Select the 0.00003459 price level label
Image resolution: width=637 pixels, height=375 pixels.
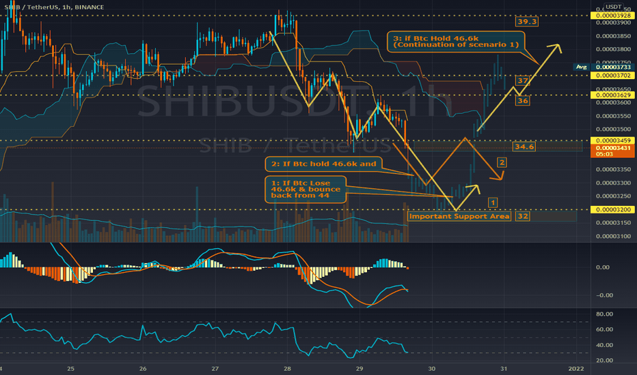[612, 140]
